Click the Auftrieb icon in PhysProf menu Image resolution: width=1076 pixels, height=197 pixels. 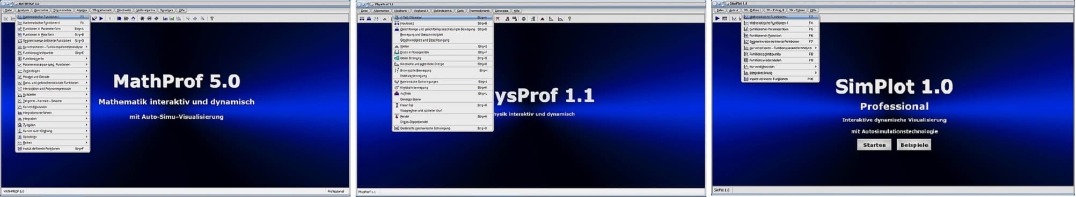click(397, 93)
